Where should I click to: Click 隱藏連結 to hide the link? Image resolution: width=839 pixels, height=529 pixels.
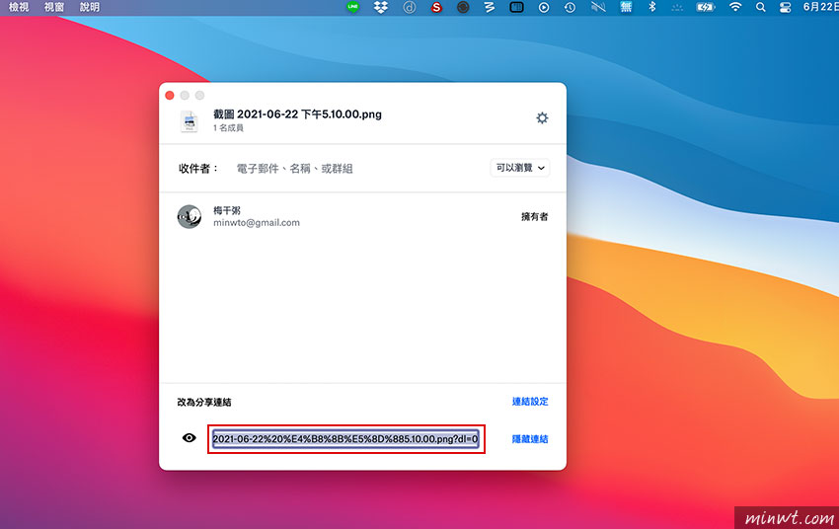530,439
